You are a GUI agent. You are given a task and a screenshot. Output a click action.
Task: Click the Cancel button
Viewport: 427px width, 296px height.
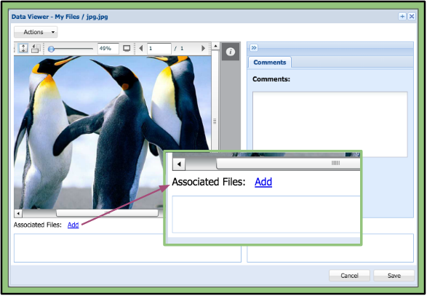coord(349,276)
